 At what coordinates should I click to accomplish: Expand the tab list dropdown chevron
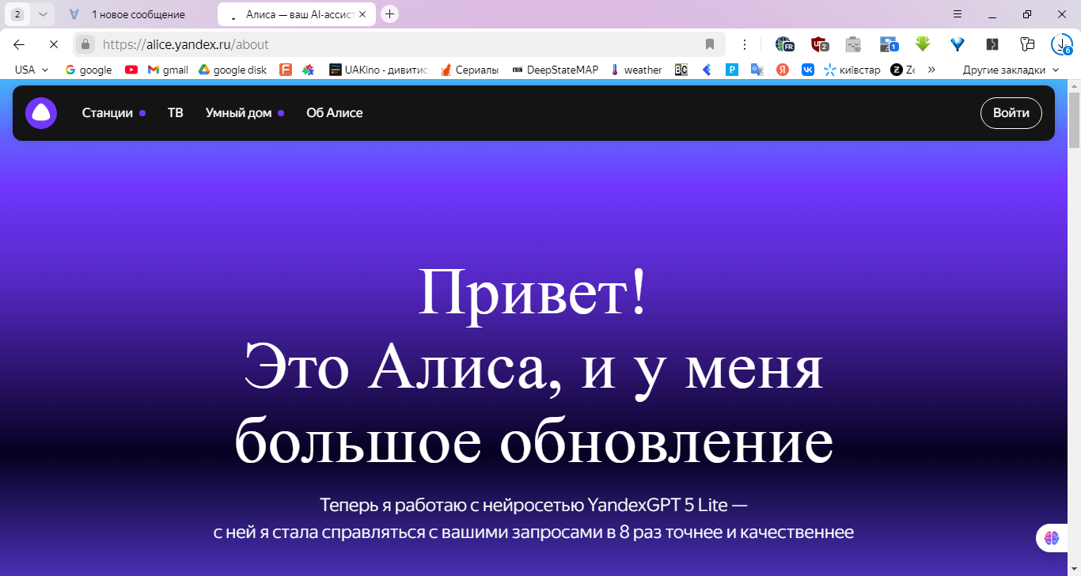click(x=43, y=14)
